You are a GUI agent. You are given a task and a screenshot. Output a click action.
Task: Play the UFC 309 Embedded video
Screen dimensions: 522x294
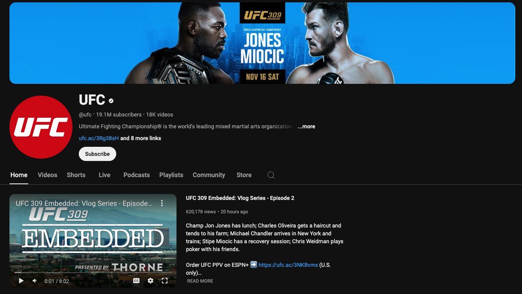pyautogui.click(x=21, y=281)
